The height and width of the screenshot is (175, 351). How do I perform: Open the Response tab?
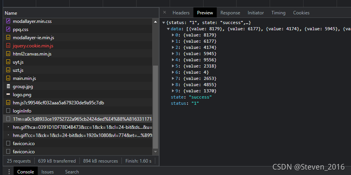point(230,13)
